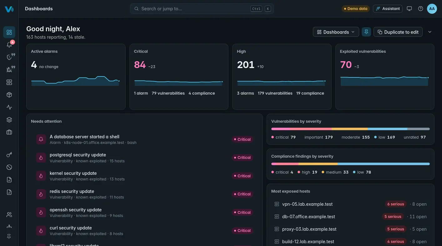Expand the chevron next to Duplicate to edit

click(430, 32)
